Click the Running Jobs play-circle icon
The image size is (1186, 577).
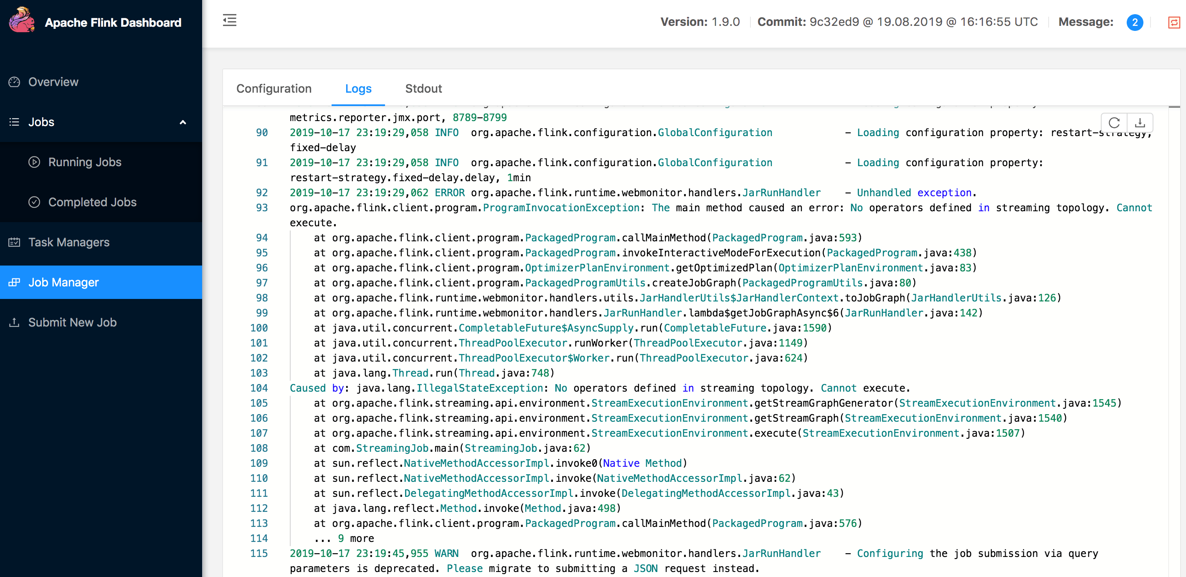pyautogui.click(x=34, y=162)
